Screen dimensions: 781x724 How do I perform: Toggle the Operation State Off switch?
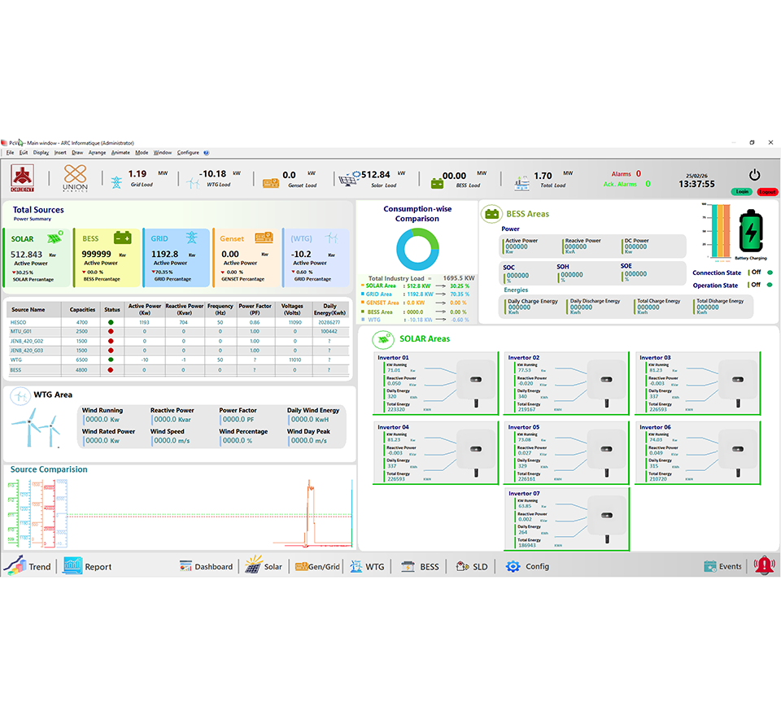(757, 285)
